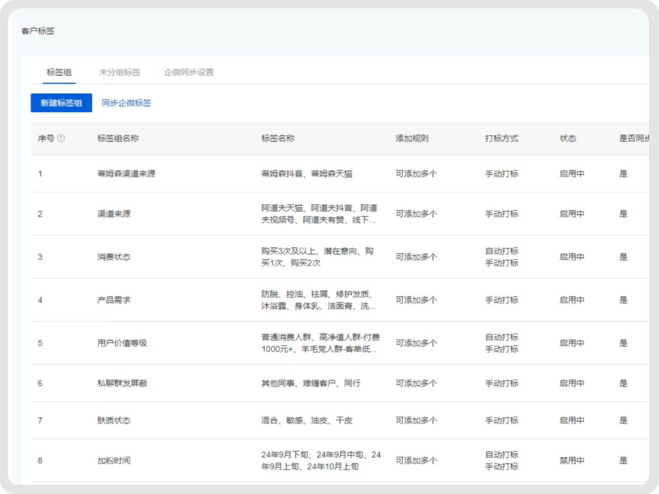659x494 pixels.
Task: Click the 渠道来源 tag group name
Action: click(113, 214)
